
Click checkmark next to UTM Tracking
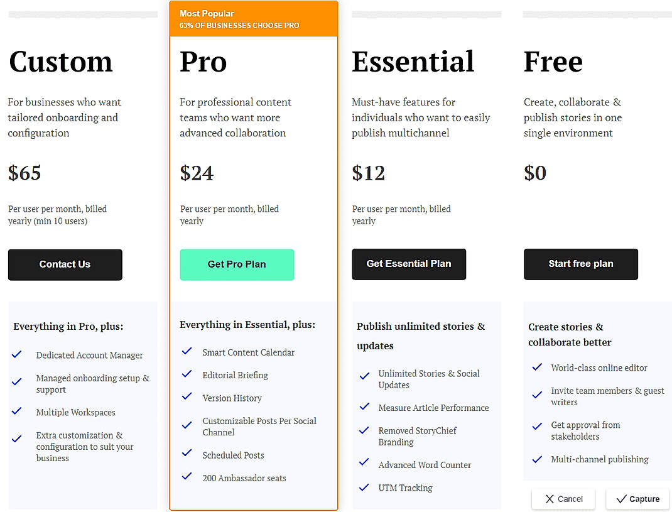click(364, 487)
